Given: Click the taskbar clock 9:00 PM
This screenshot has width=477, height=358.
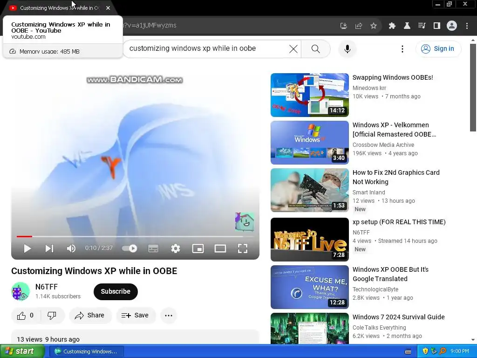Looking at the screenshot, I should tap(460, 351).
